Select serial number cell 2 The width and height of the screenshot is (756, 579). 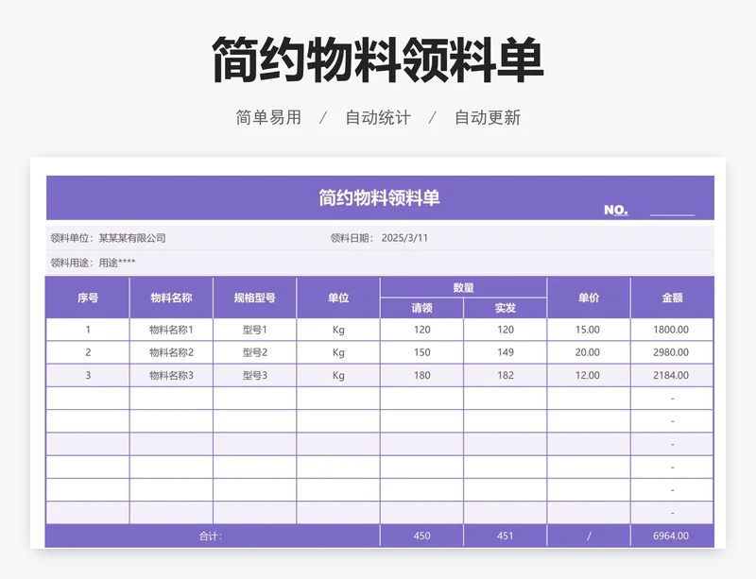(x=88, y=352)
